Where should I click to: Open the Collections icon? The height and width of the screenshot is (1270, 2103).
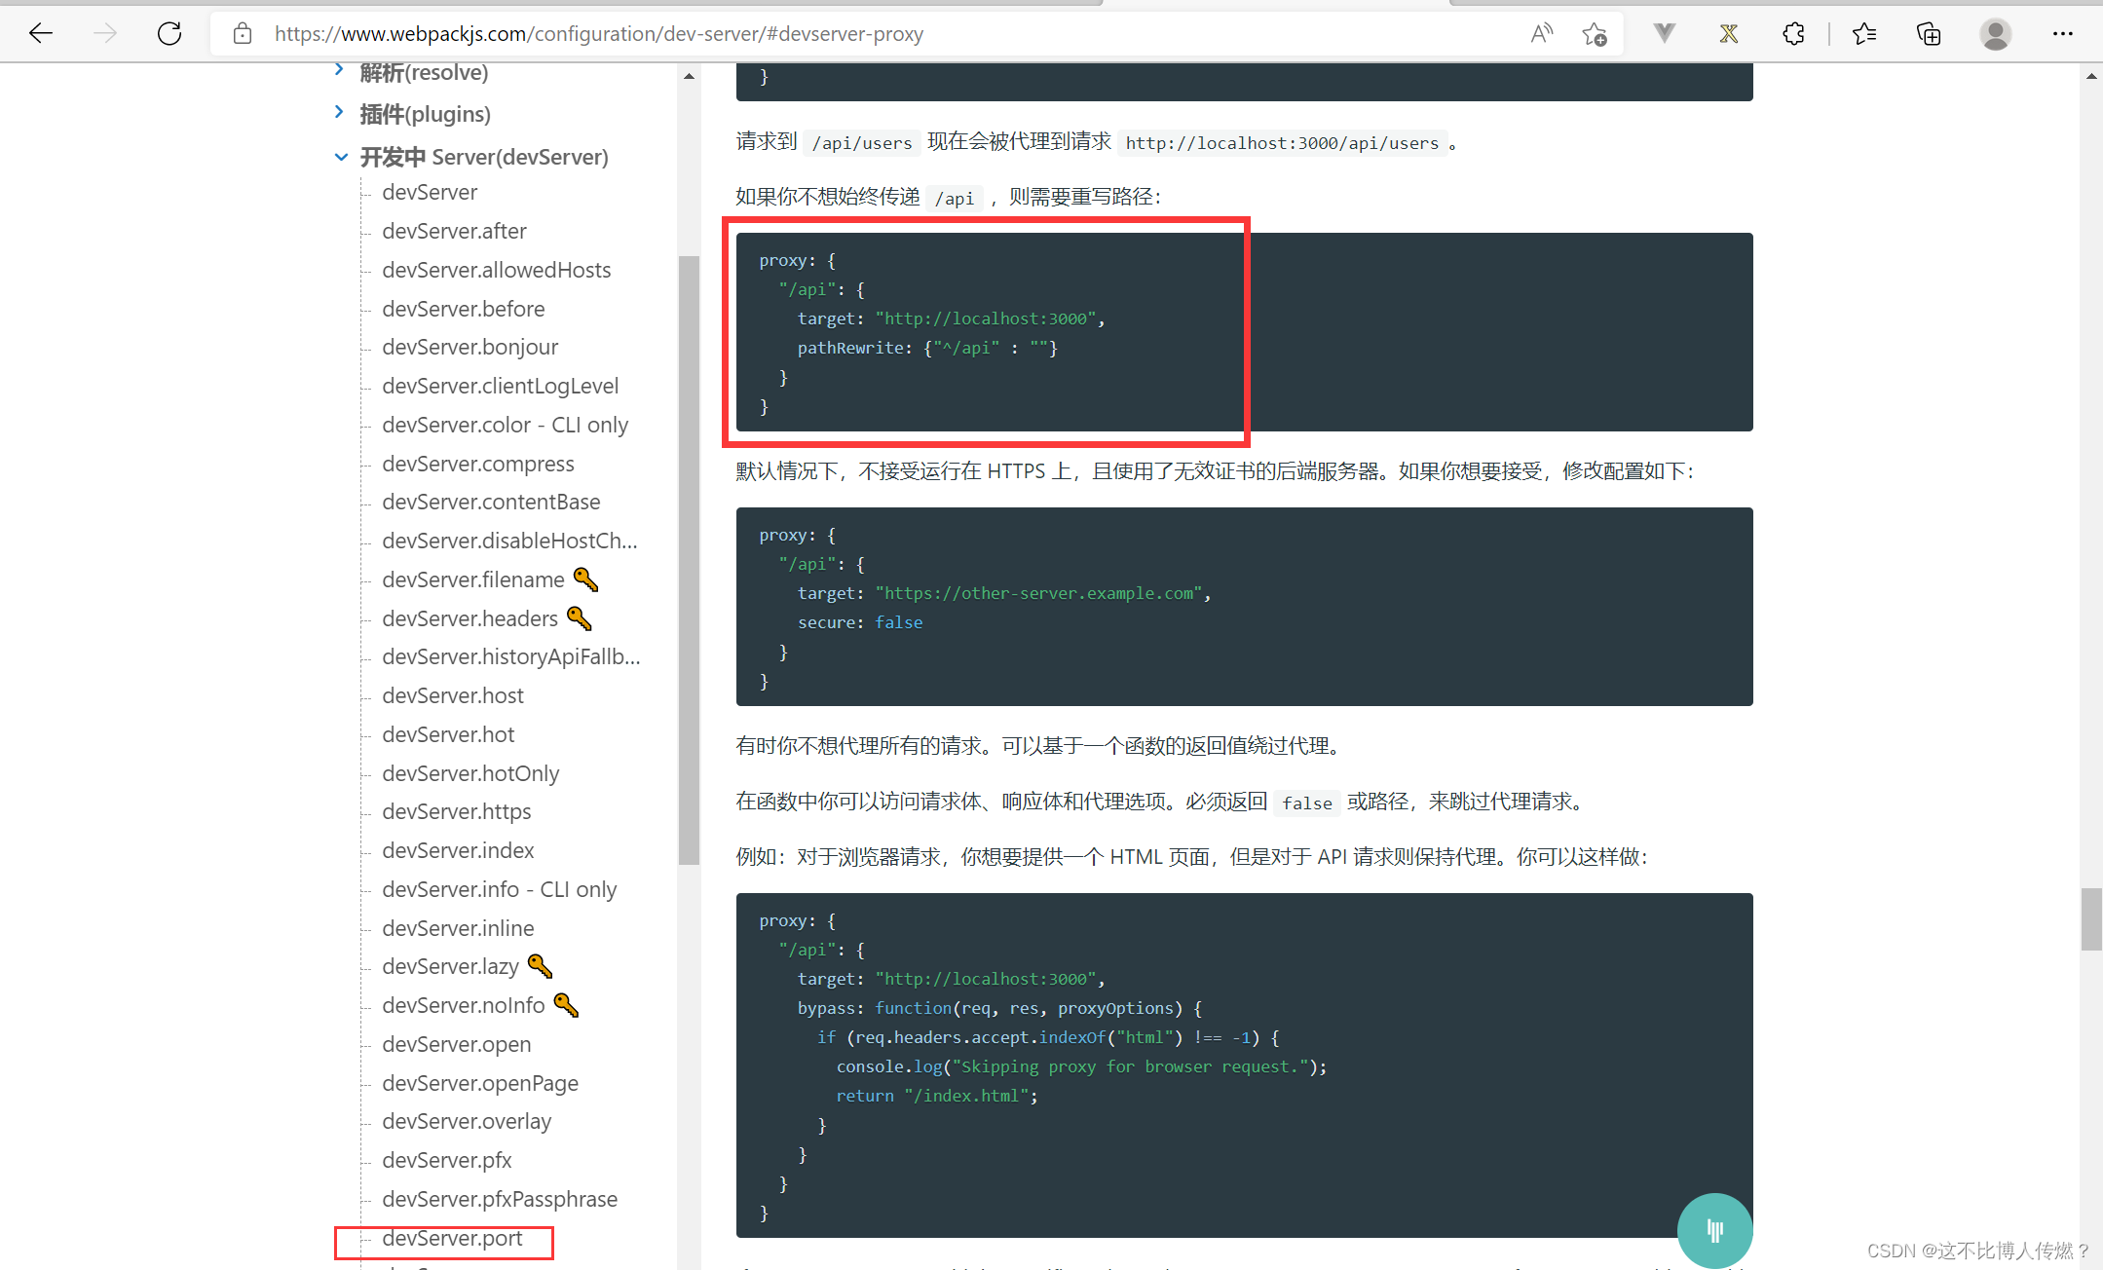[x=1929, y=34]
